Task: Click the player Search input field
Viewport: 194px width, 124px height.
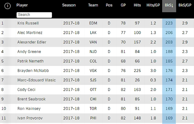Action: (x=34, y=15)
